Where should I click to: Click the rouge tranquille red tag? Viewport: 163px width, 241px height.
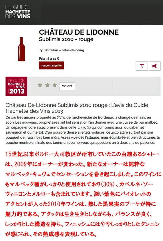51,65
